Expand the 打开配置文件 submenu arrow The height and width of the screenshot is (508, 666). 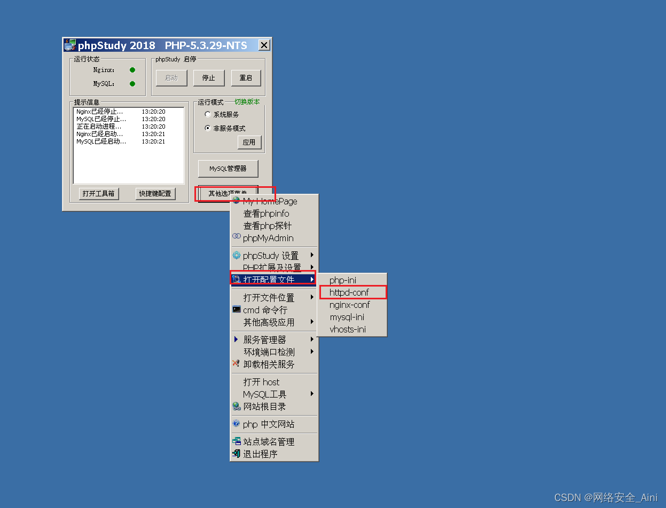(x=312, y=279)
